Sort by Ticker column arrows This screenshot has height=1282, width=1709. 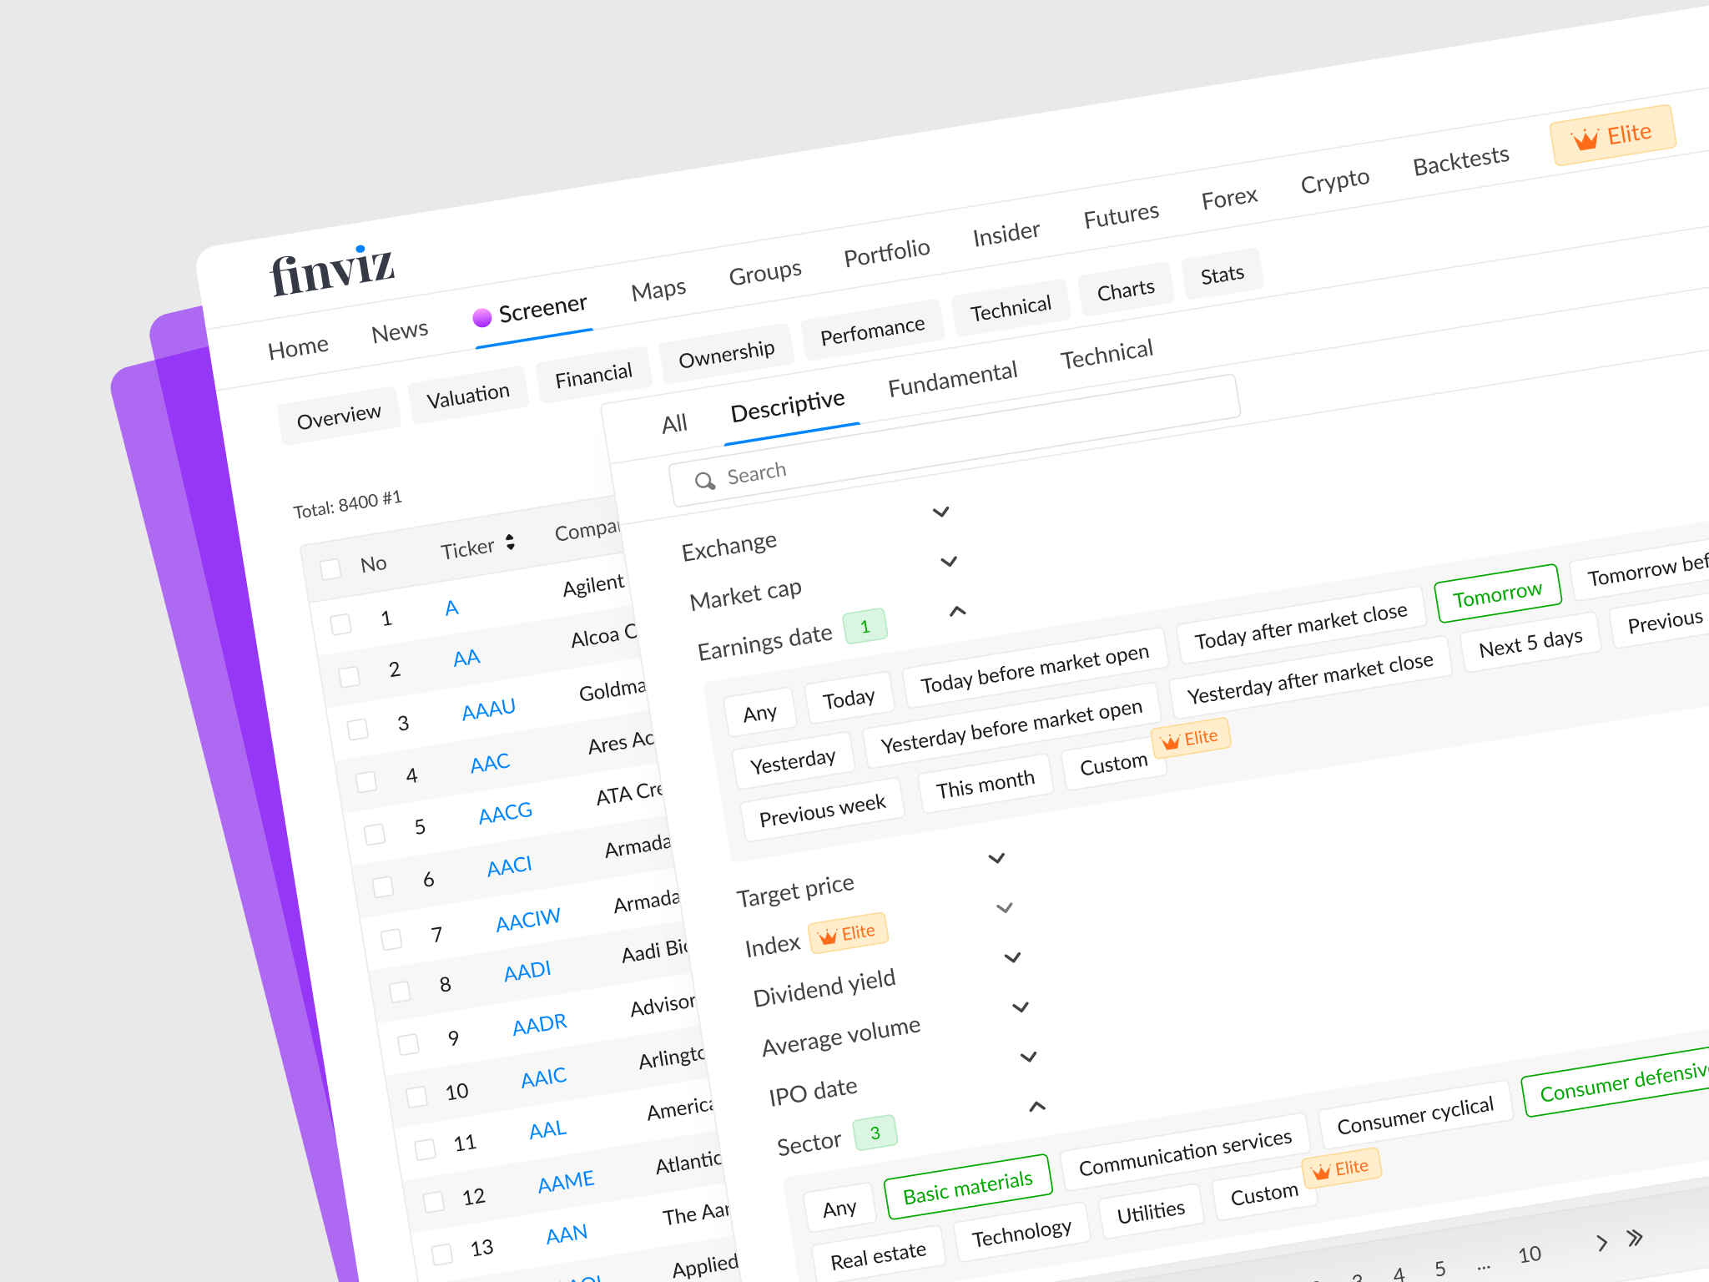(510, 542)
